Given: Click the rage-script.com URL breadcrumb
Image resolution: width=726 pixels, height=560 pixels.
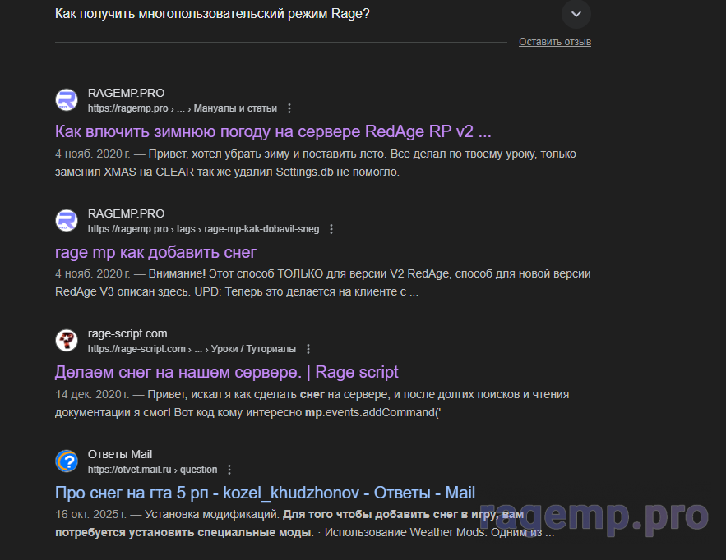Looking at the screenshot, I should pos(192,349).
